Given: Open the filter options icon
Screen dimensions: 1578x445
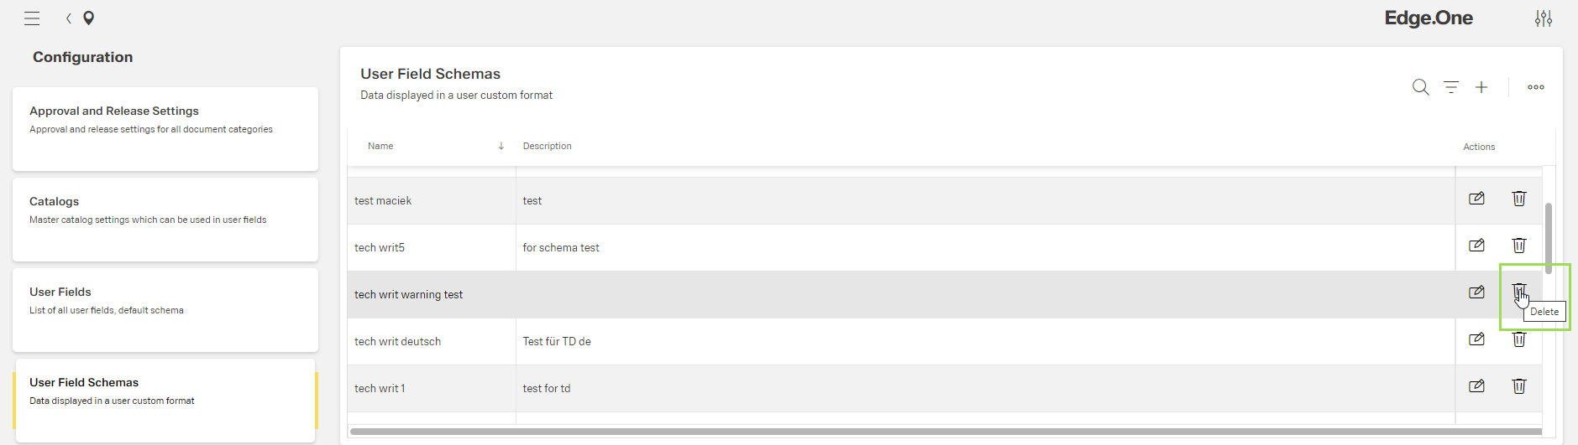Looking at the screenshot, I should 1451,87.
